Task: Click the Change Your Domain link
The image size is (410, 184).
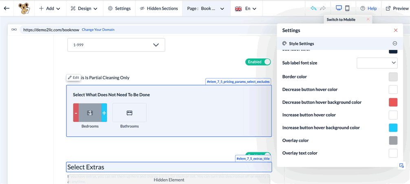Action: (98, 30)
